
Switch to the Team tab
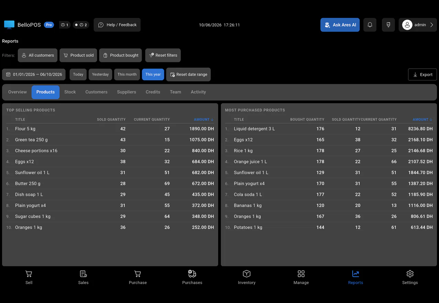(x=175, y=92)
